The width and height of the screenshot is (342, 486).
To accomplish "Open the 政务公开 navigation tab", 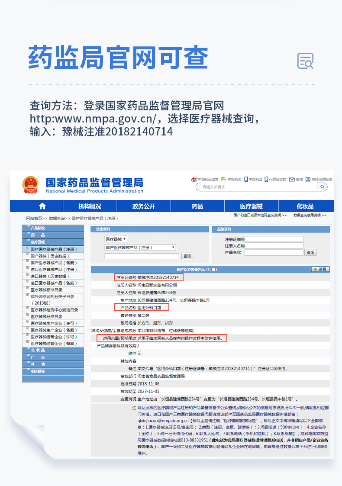I will (143, 206).
